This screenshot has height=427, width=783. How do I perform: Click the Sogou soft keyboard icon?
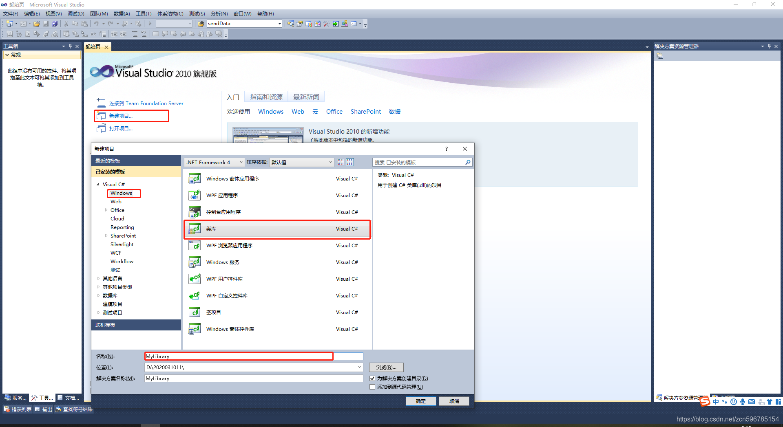(x=752, y=402)
